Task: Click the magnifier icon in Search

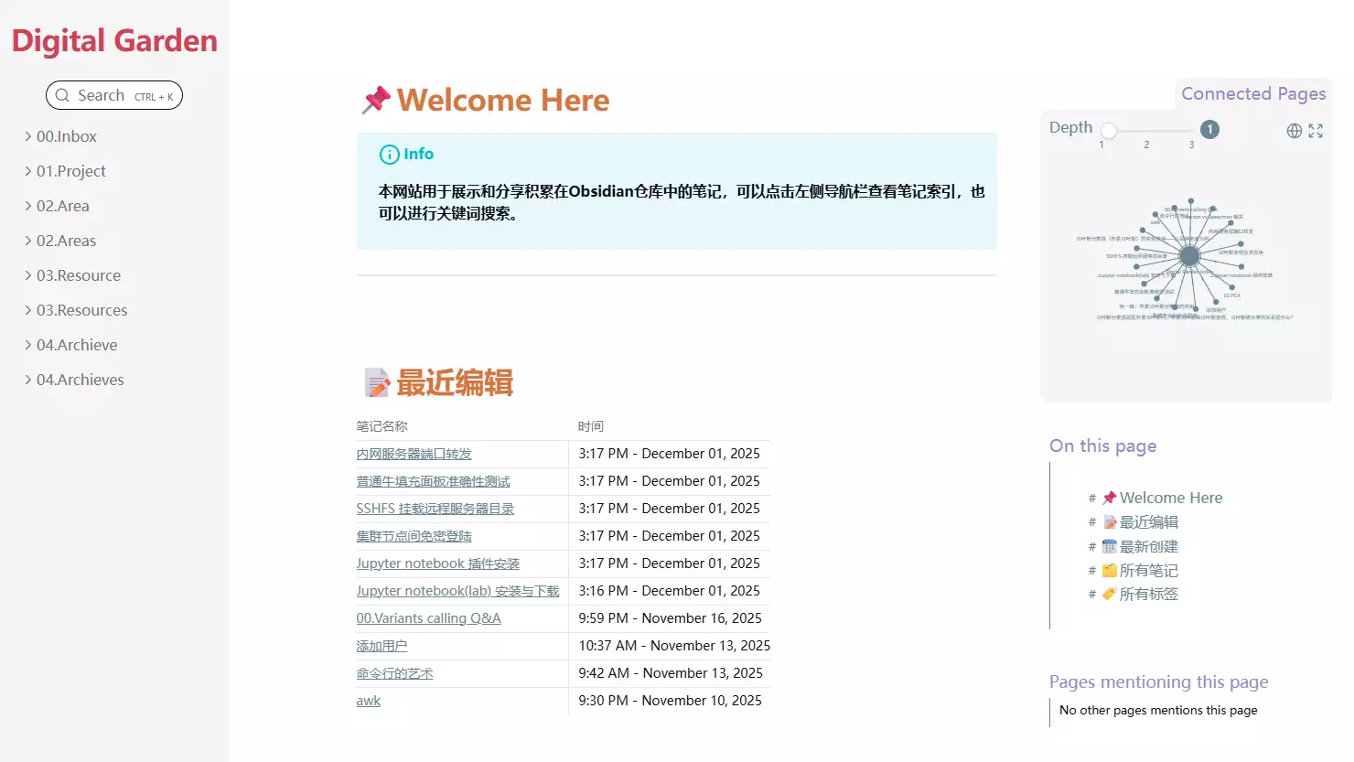Action: 62,95
